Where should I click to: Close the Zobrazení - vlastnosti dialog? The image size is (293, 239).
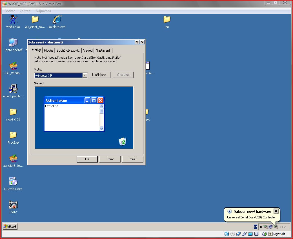pyautogui.click(x=142, y=42)
